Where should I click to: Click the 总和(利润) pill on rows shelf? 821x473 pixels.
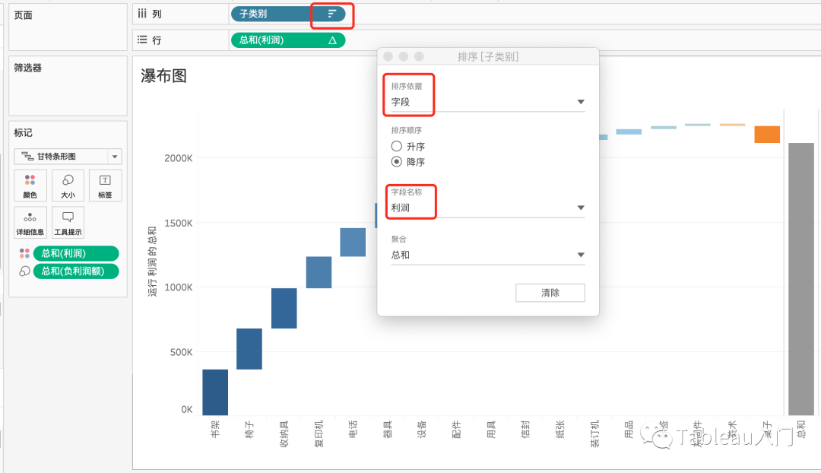(287, 40)
